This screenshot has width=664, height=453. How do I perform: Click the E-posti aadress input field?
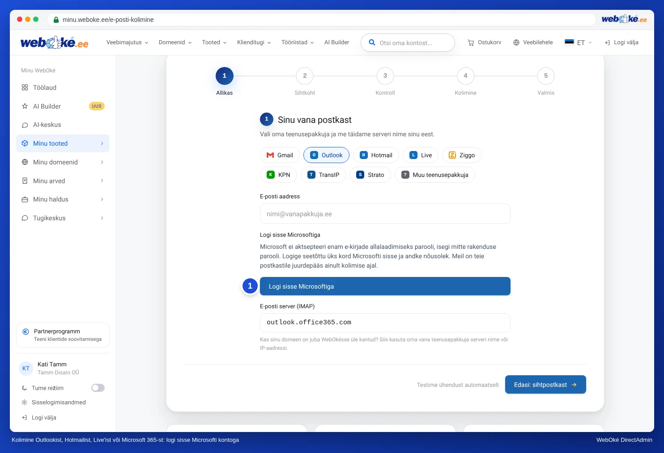pyautogui.click(x=385, y=214)
